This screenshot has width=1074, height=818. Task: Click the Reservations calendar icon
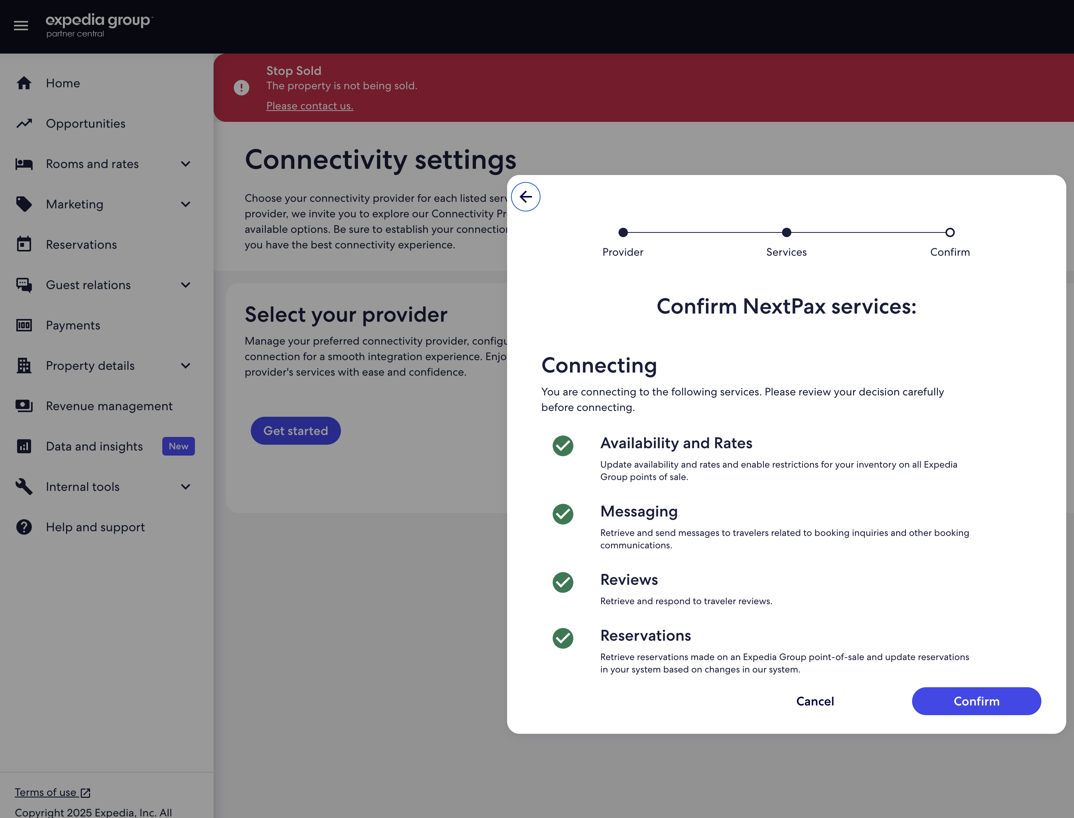(x=24, y=244)
